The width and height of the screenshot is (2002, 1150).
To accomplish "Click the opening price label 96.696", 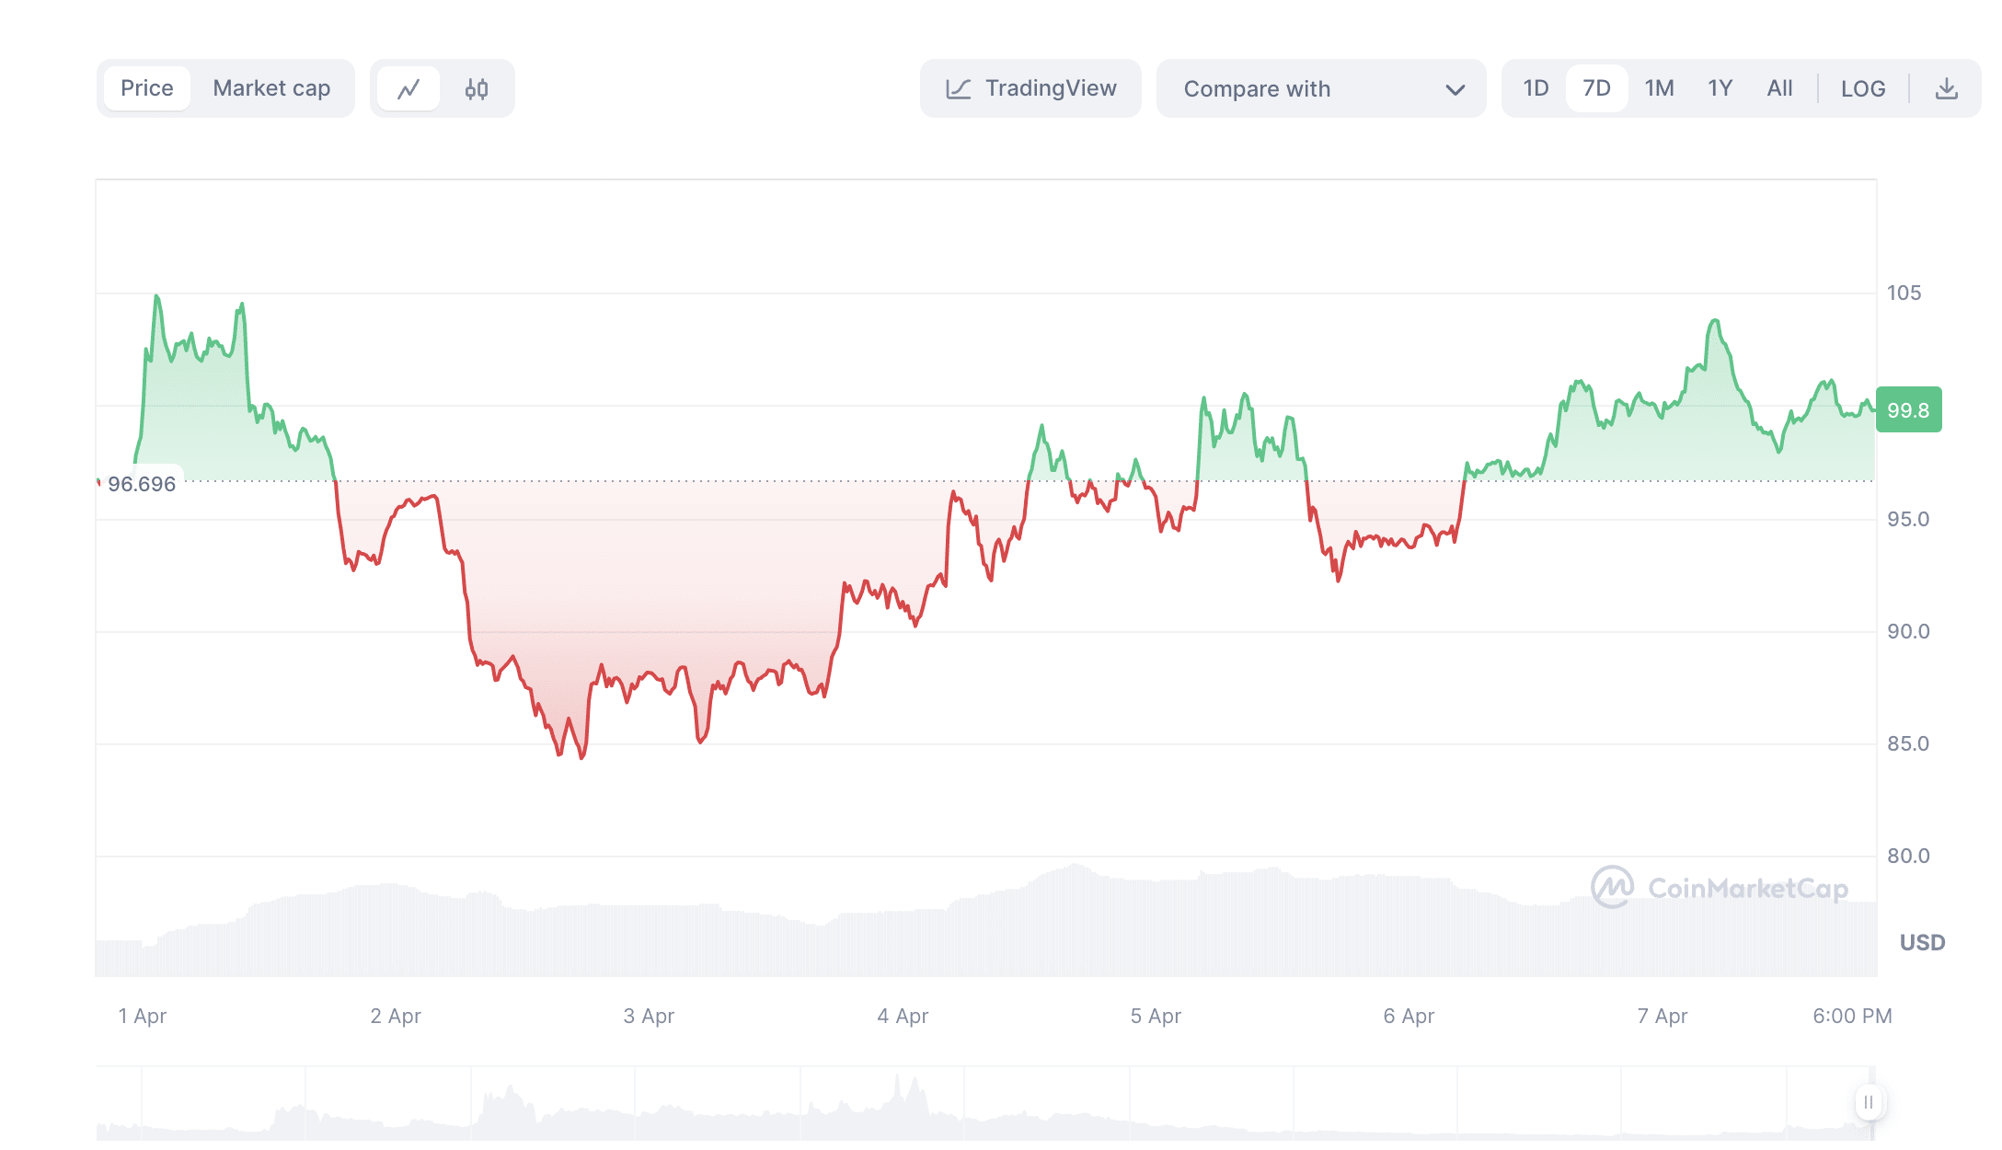I will tap(141, 484).
